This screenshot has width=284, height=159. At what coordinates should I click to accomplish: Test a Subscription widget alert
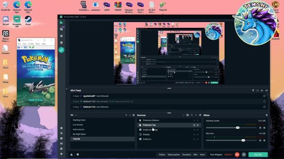(174, 155)
